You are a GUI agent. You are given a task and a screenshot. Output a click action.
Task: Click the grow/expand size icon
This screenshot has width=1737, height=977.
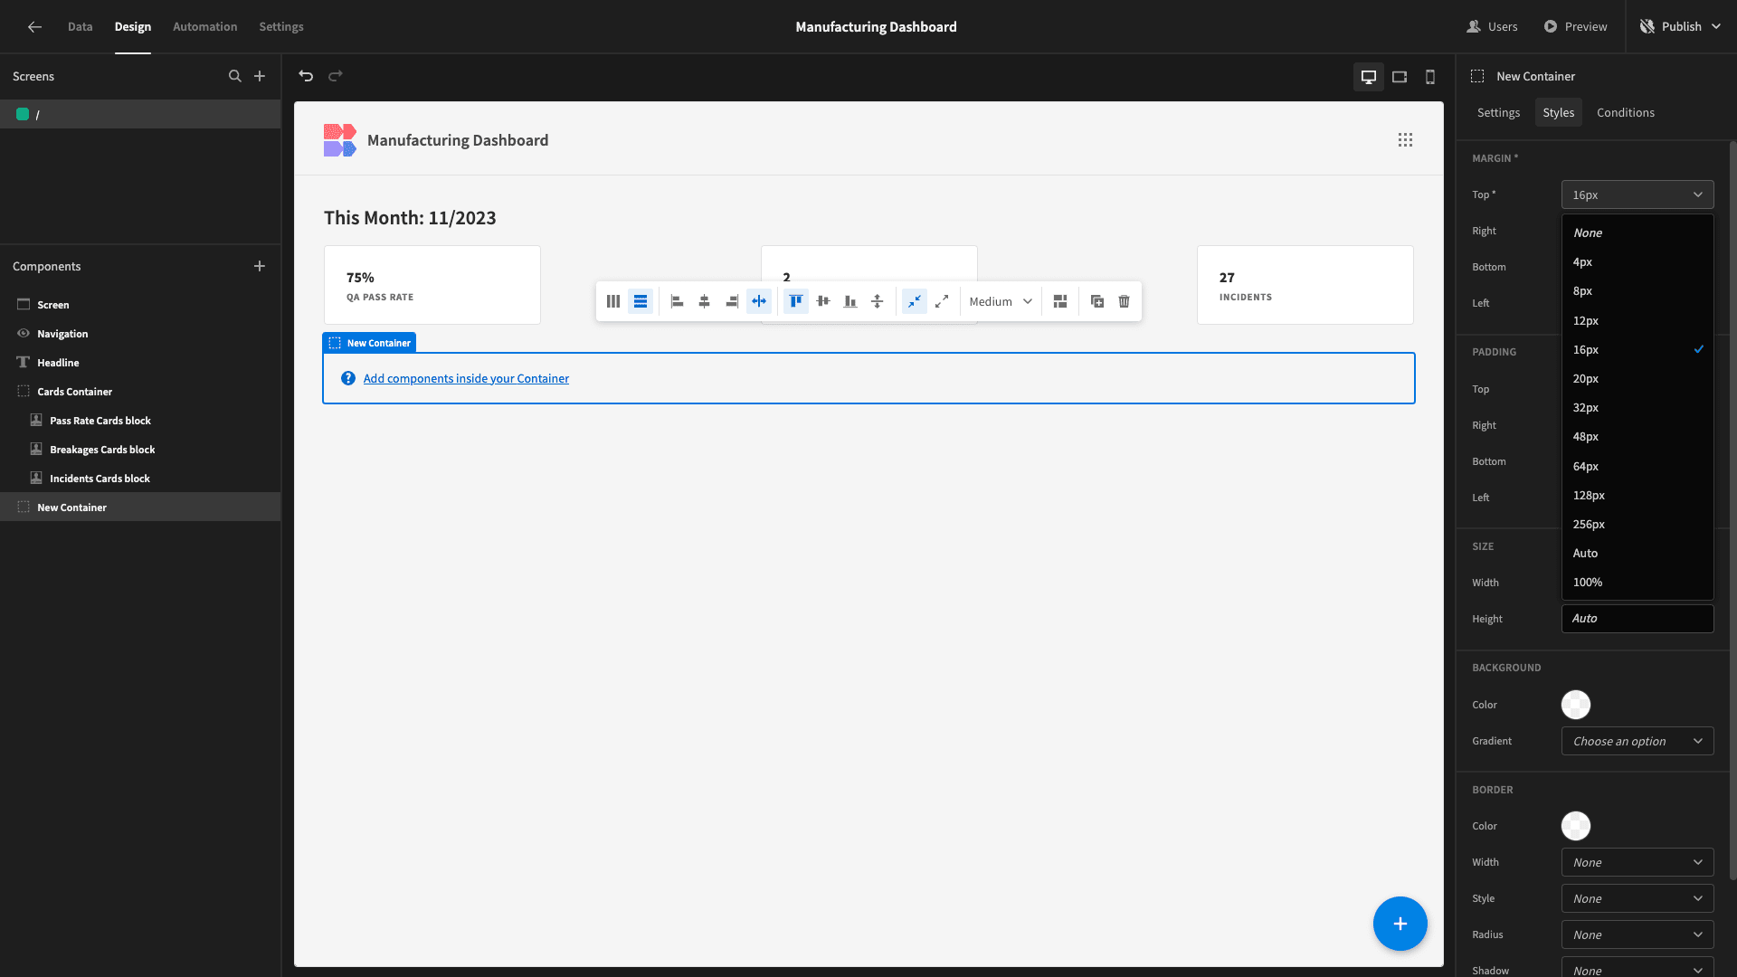coord(942,301)
